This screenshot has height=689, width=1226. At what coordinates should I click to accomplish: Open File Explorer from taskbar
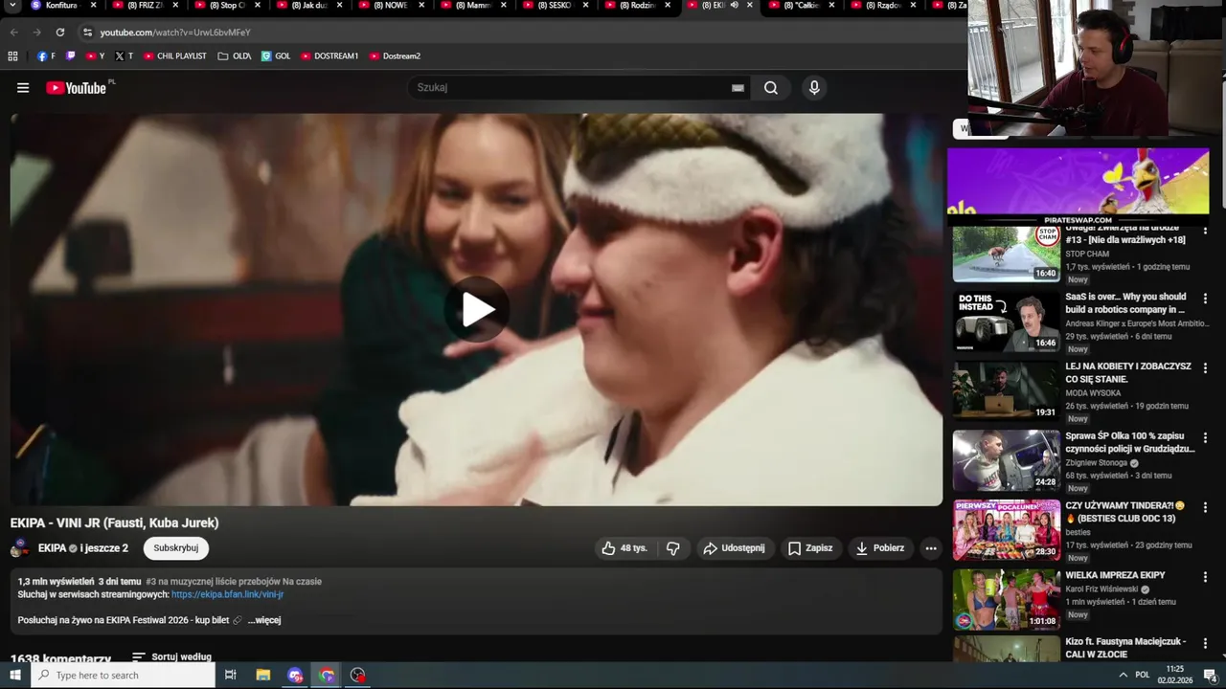263,676
